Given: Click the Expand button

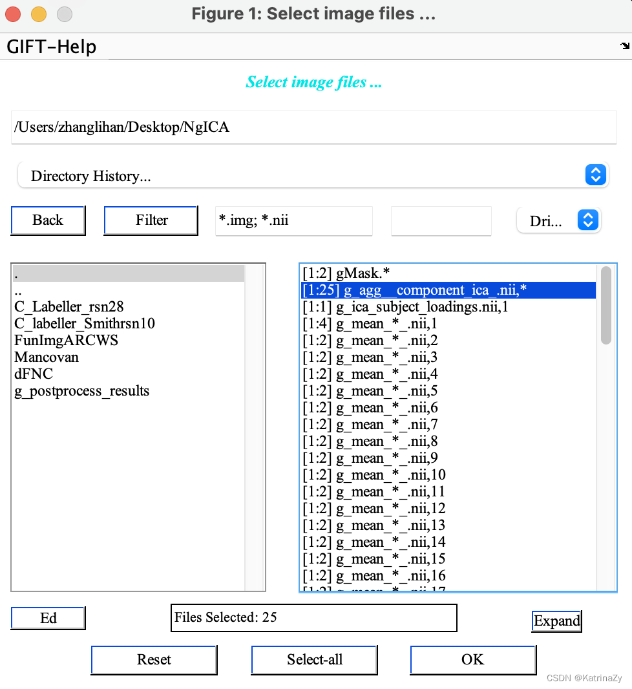Looking at the screenshot, I should click(x=556, y=621).
